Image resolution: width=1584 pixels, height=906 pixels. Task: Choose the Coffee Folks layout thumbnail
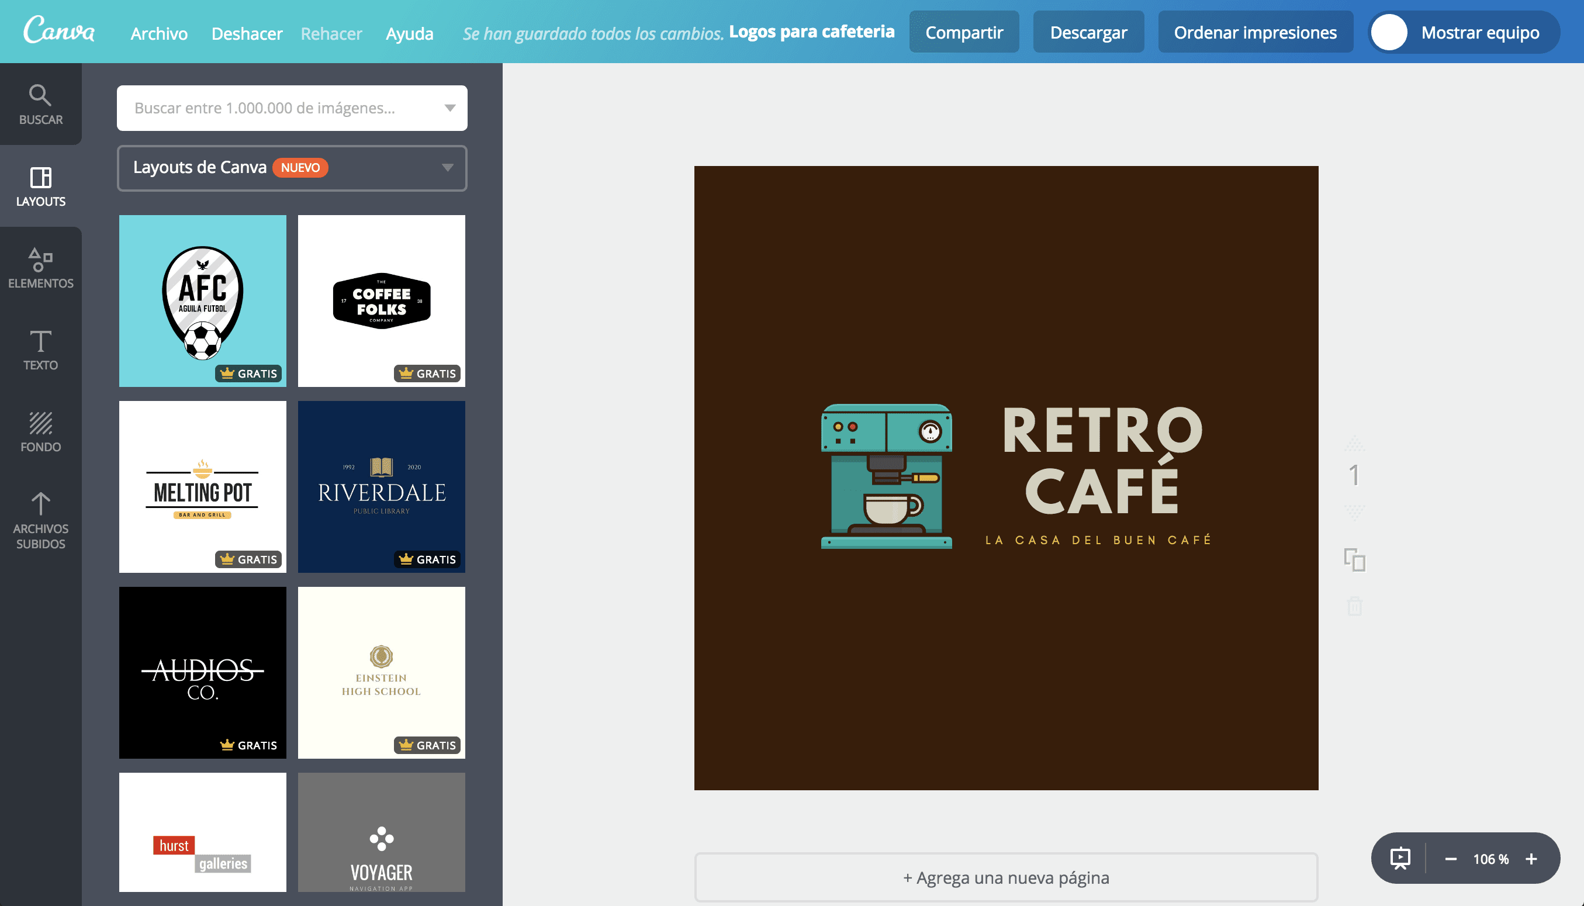click(x=381, y=300)
